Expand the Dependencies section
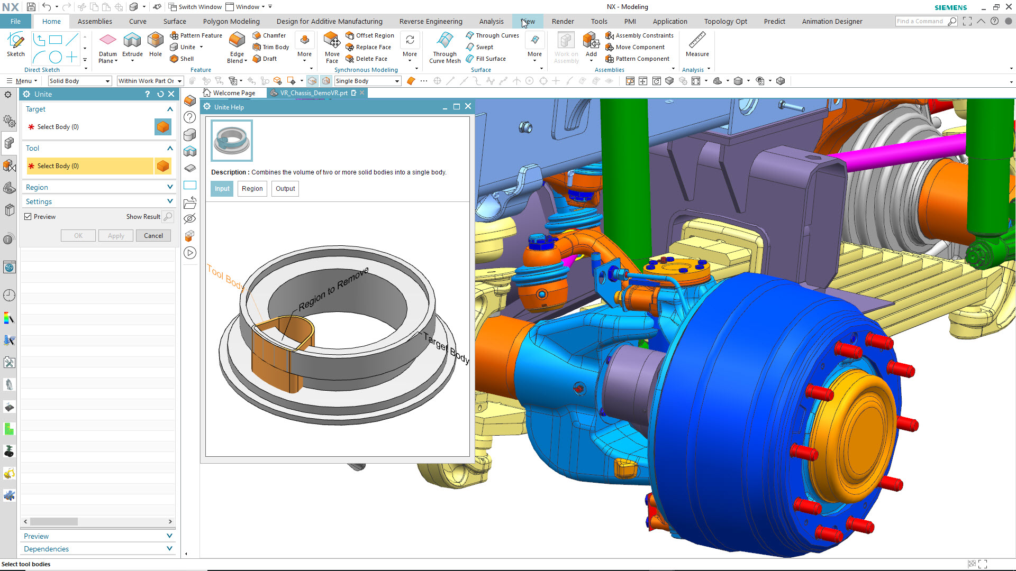The height and width of the screenshot is (571, 1016). (98, 549)
